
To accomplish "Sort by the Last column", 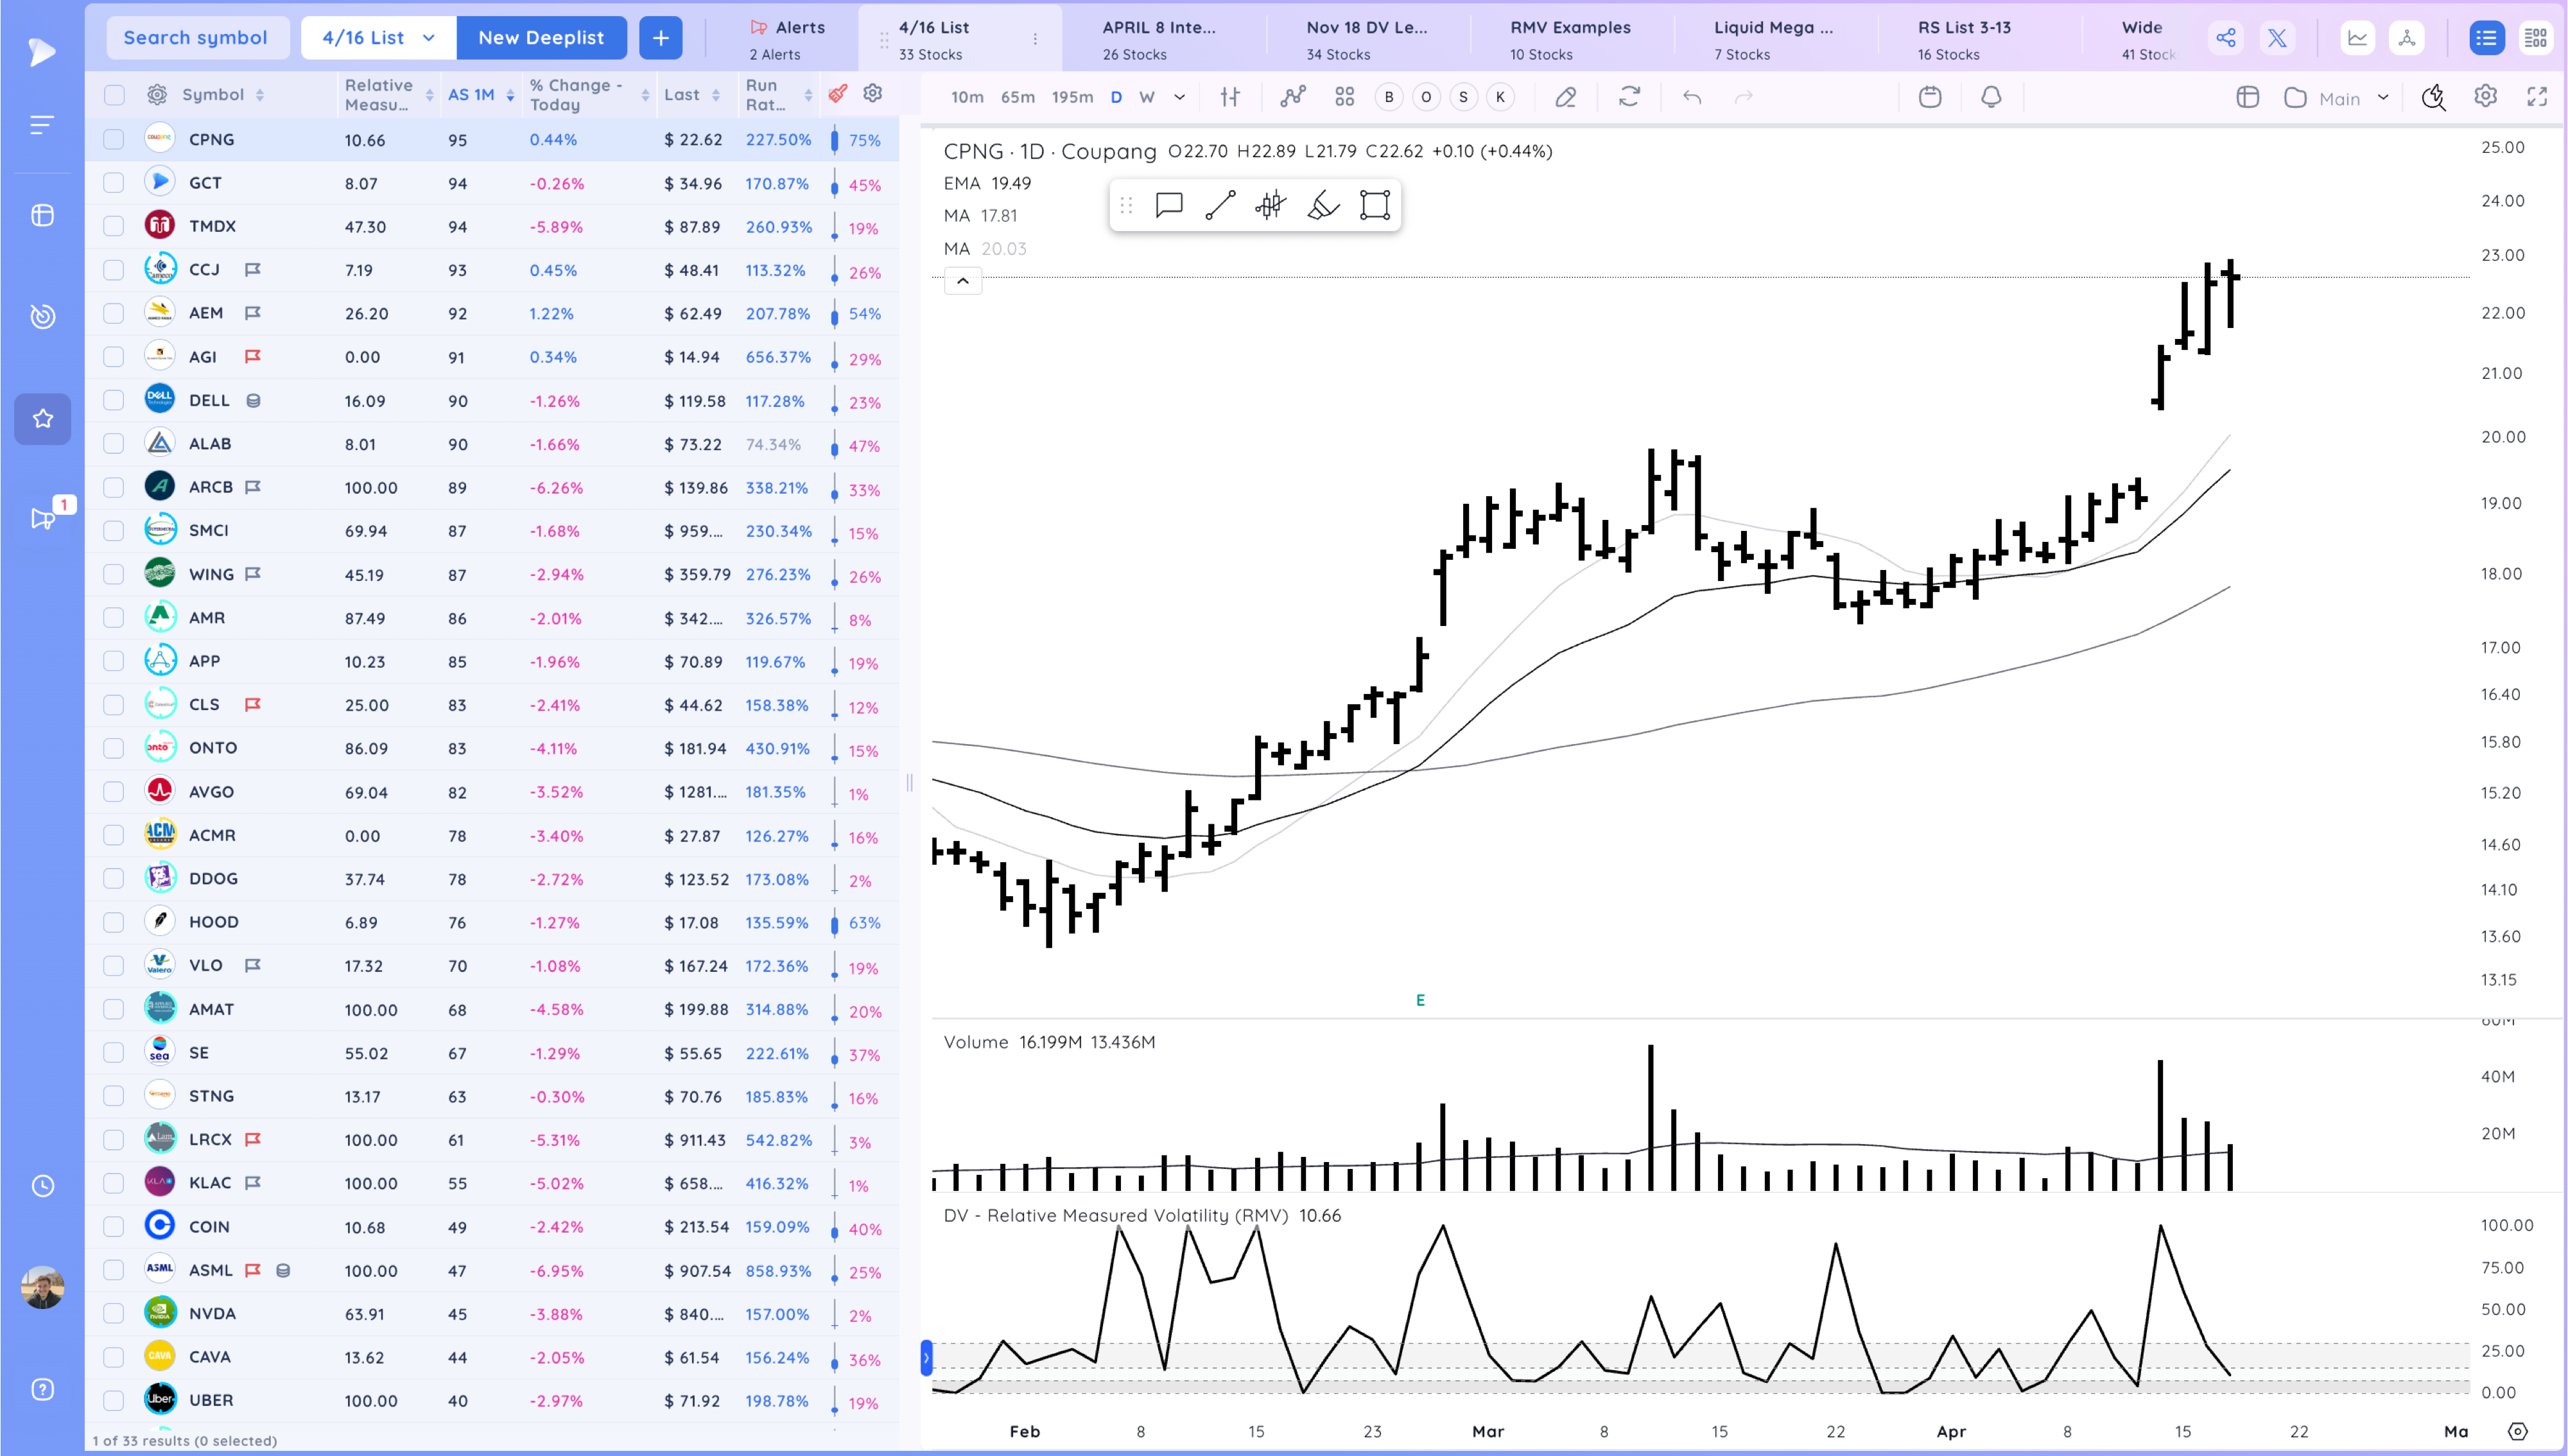I will click(692, 95).
